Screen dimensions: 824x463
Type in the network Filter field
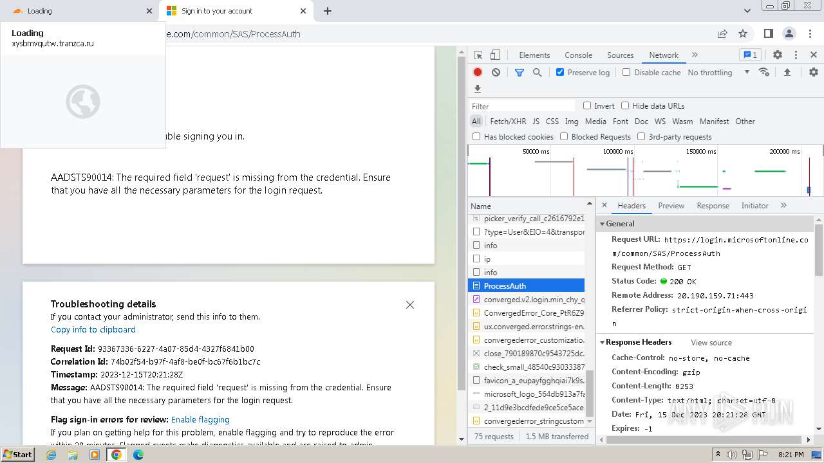coord(522,106)
